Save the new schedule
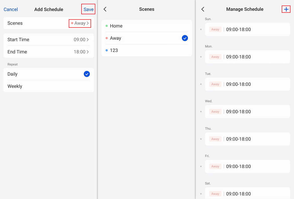Viewport: 294px width, 199px height. [x=88, y=10]
